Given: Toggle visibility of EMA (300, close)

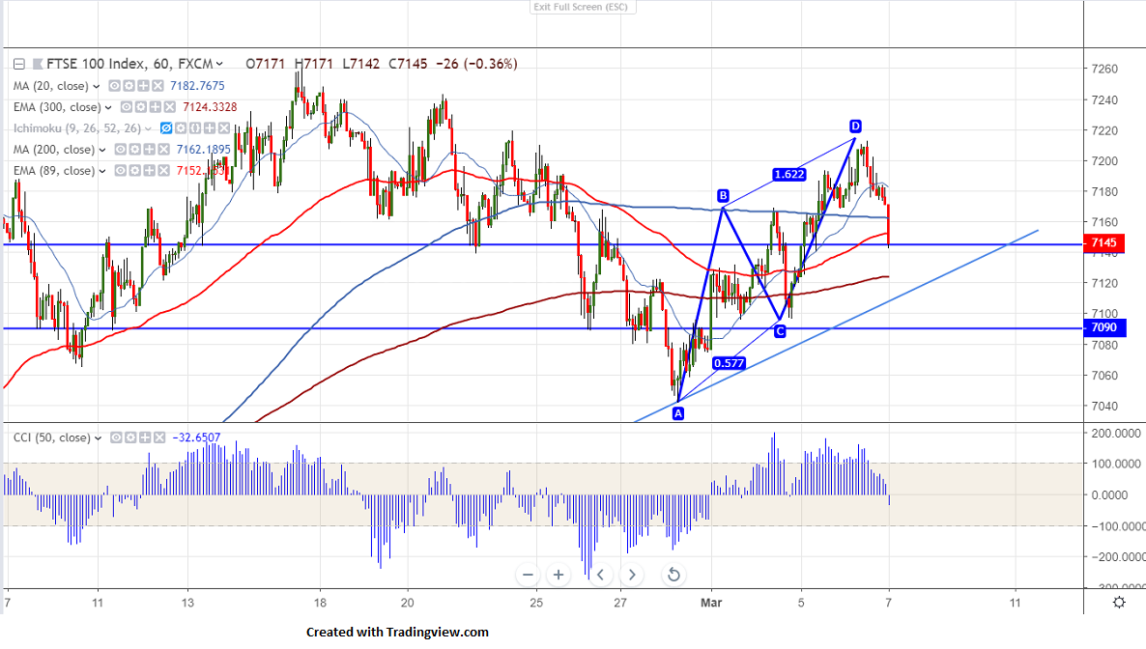Looking at the screenshot, I should (126, 107).
